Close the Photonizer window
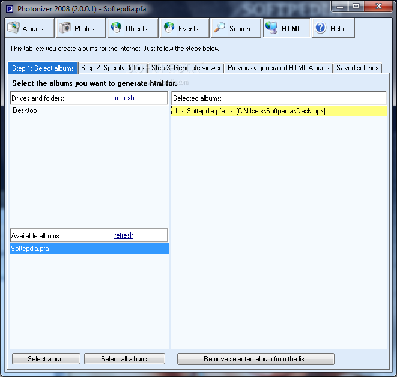 click(x=379, y=7)
